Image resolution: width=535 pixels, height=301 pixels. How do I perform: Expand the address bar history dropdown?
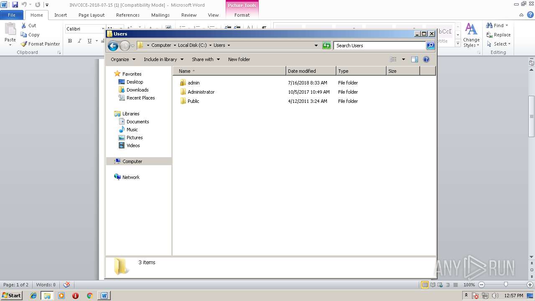pyautogui.click(x=316, y=46)
